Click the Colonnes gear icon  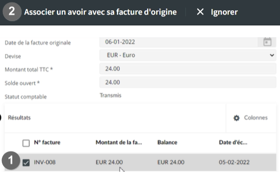coord(236,118)
